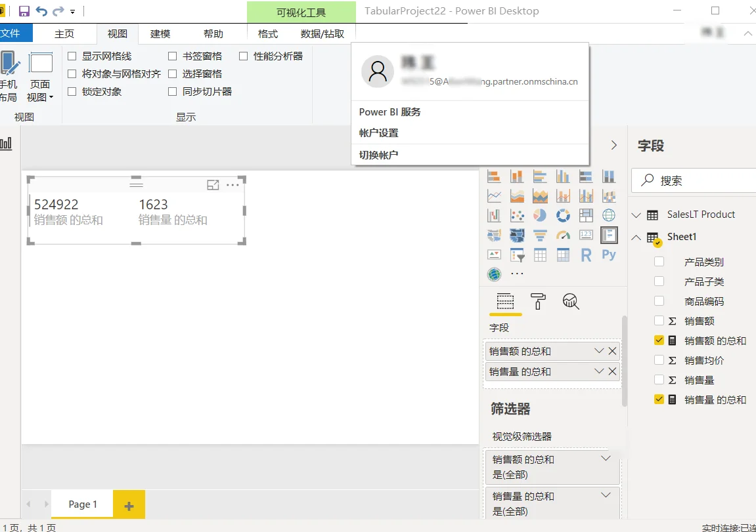The width and height of the screenshot is (756, 532).
Task: Remove 销售额 的总和 from the field well
Action: point(612,351)
